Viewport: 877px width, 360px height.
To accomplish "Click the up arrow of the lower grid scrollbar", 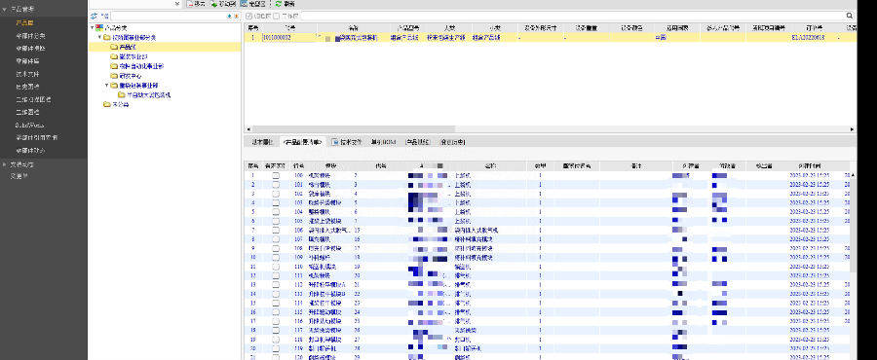I will coord(853,175).
